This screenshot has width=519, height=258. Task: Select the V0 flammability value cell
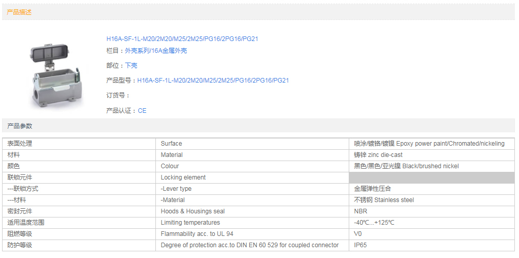click(358, 234)
